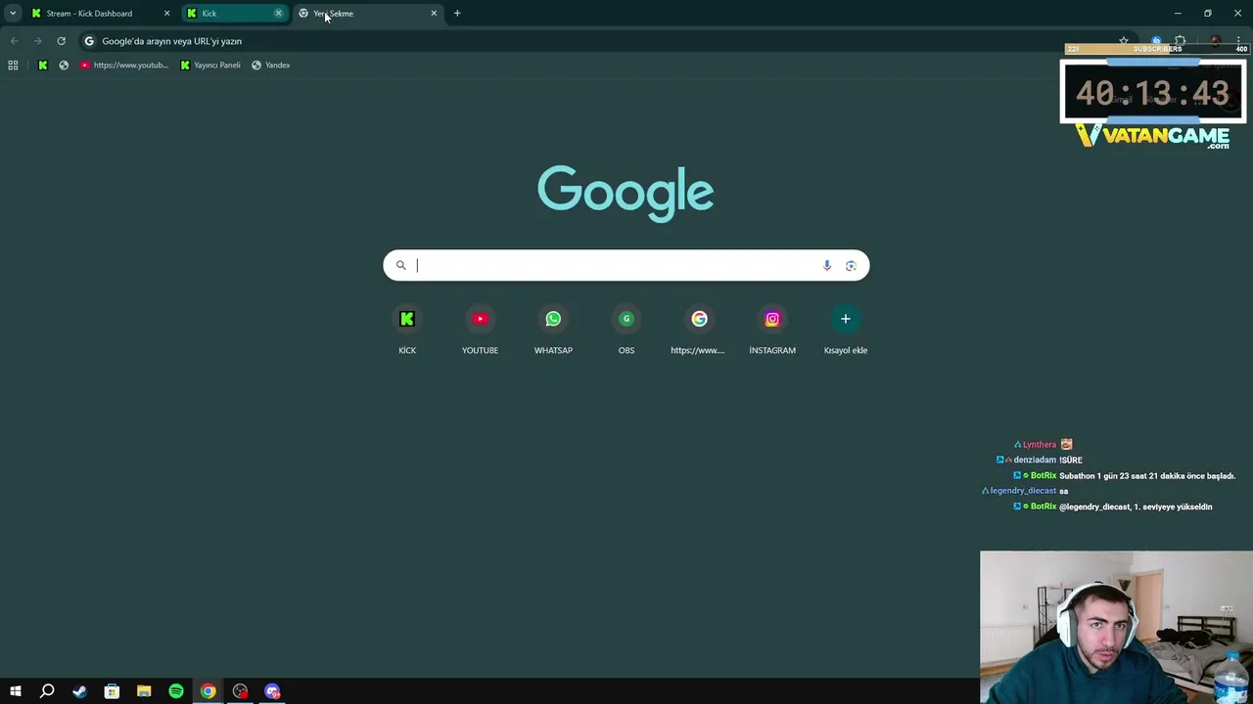This screenshot has width=1253, height=704.
Task: Open a new tab with plus button
Action: pos(457,13)
